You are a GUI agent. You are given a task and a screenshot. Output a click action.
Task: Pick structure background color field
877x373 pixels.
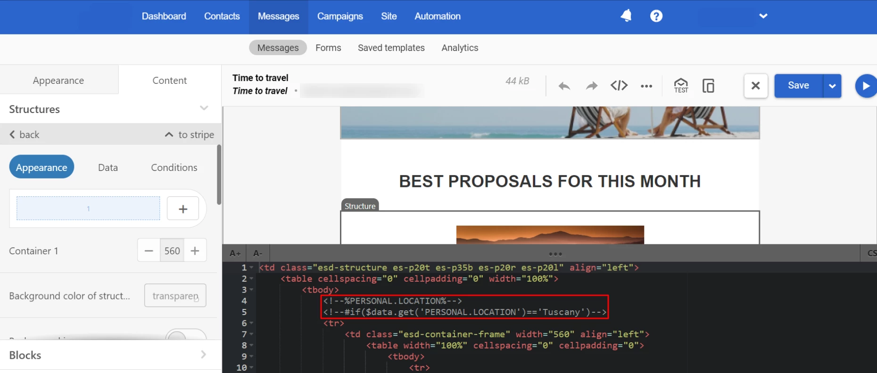(175, 296)
